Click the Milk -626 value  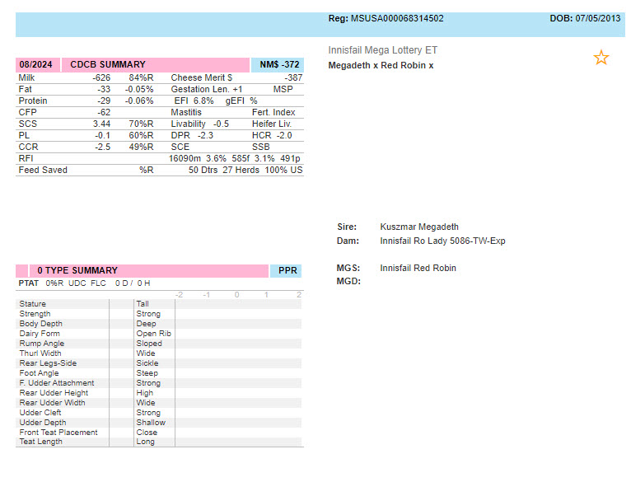pyautogui.click(x=101, y=77)
